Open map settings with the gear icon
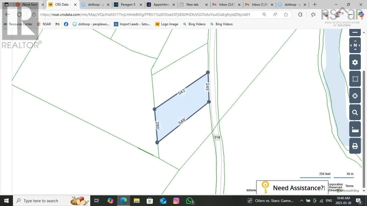This screenshot has width=367, height=206. 355,62
